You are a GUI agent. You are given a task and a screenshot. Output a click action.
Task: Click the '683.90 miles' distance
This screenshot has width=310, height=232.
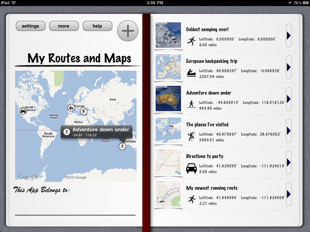[x=210, y=108]
